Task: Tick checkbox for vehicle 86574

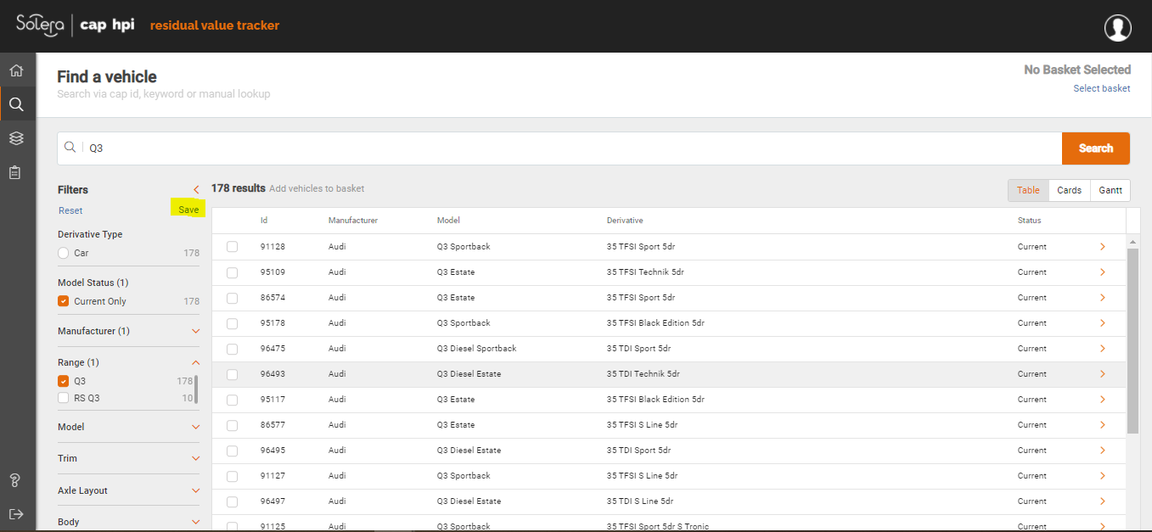Action: click(233, 298)
